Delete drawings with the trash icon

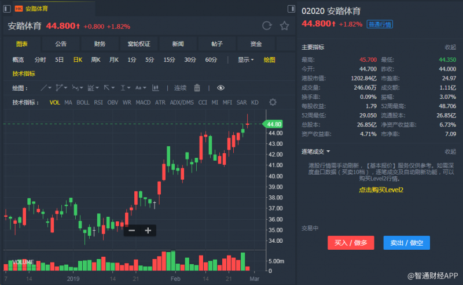197,88
